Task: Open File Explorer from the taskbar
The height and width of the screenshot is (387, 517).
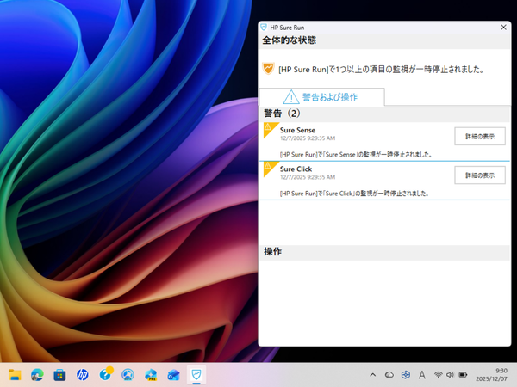Action: [15, 374]
